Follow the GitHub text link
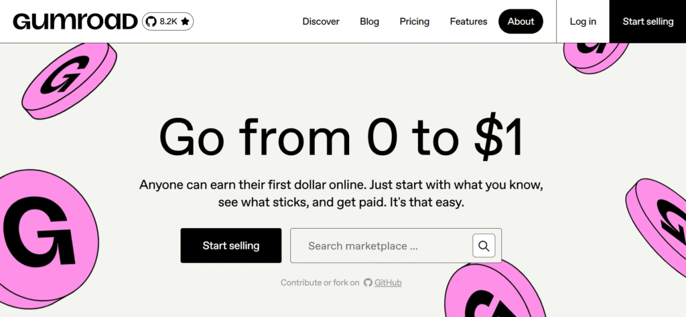The image size is (686, 317). (x=388, y=282)
